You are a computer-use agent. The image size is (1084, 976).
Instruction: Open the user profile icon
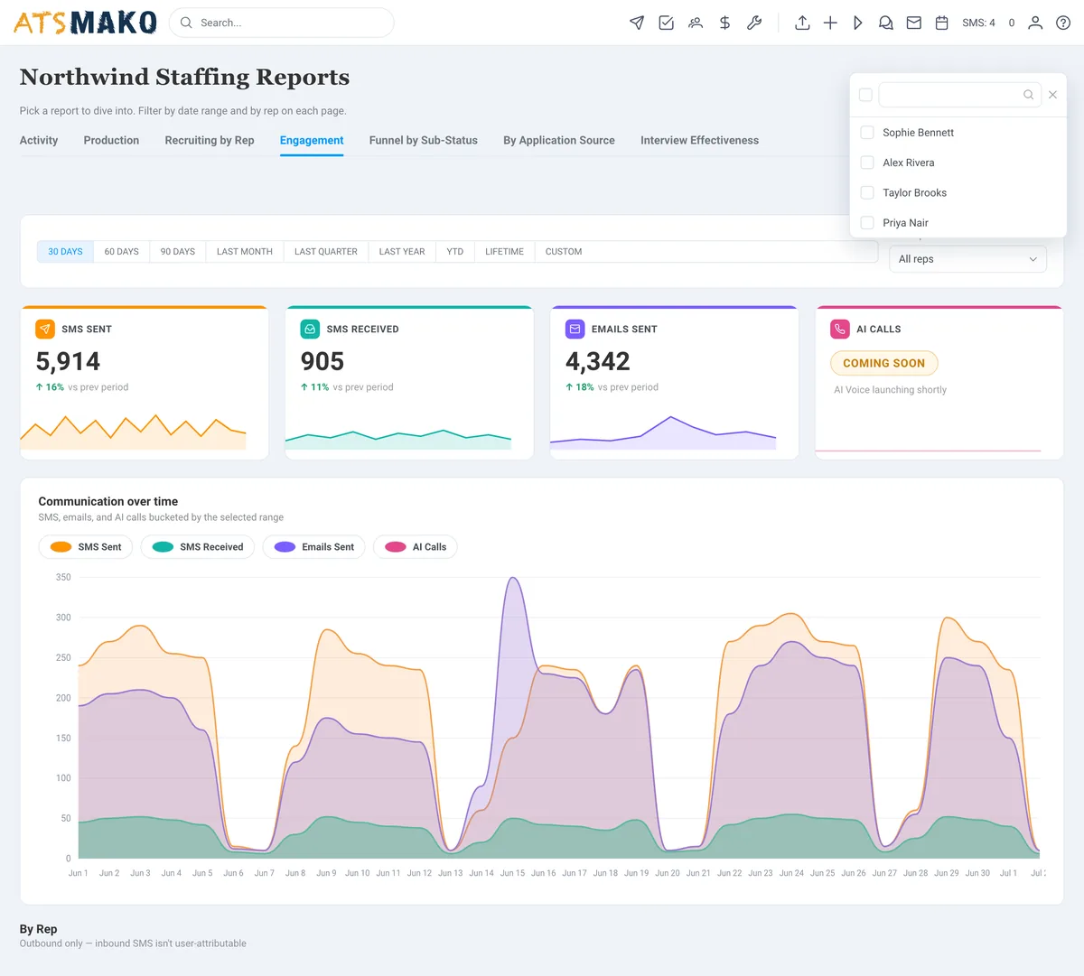(x=1035, y=23)
